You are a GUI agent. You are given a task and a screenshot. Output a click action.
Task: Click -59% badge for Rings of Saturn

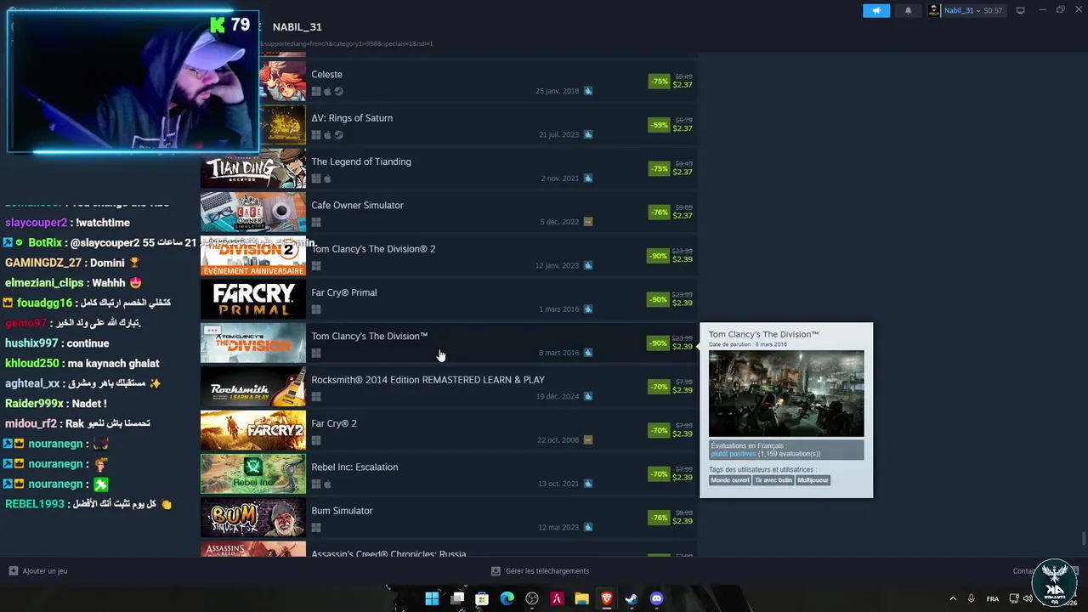pyautogui.click(x=660, y=125)
